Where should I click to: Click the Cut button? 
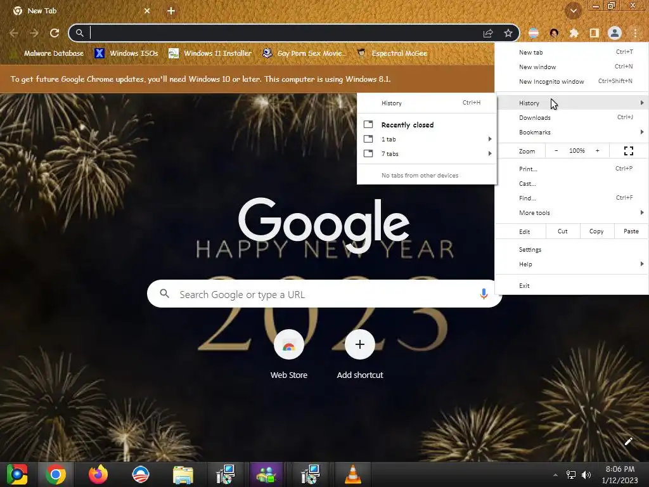click(x=563, y=231)
